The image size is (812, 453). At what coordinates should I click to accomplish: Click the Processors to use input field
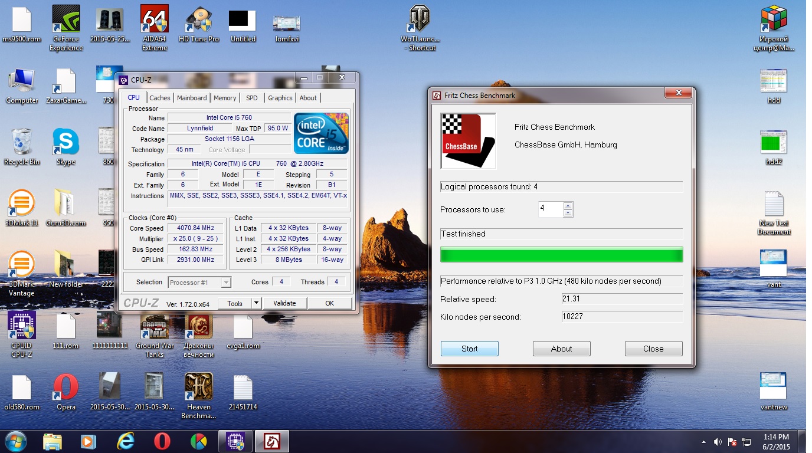(x=551, y=209)
